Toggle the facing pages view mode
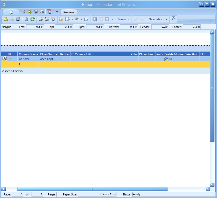The height and width of the screenshot is (198, 217). [x=101, y=19]
